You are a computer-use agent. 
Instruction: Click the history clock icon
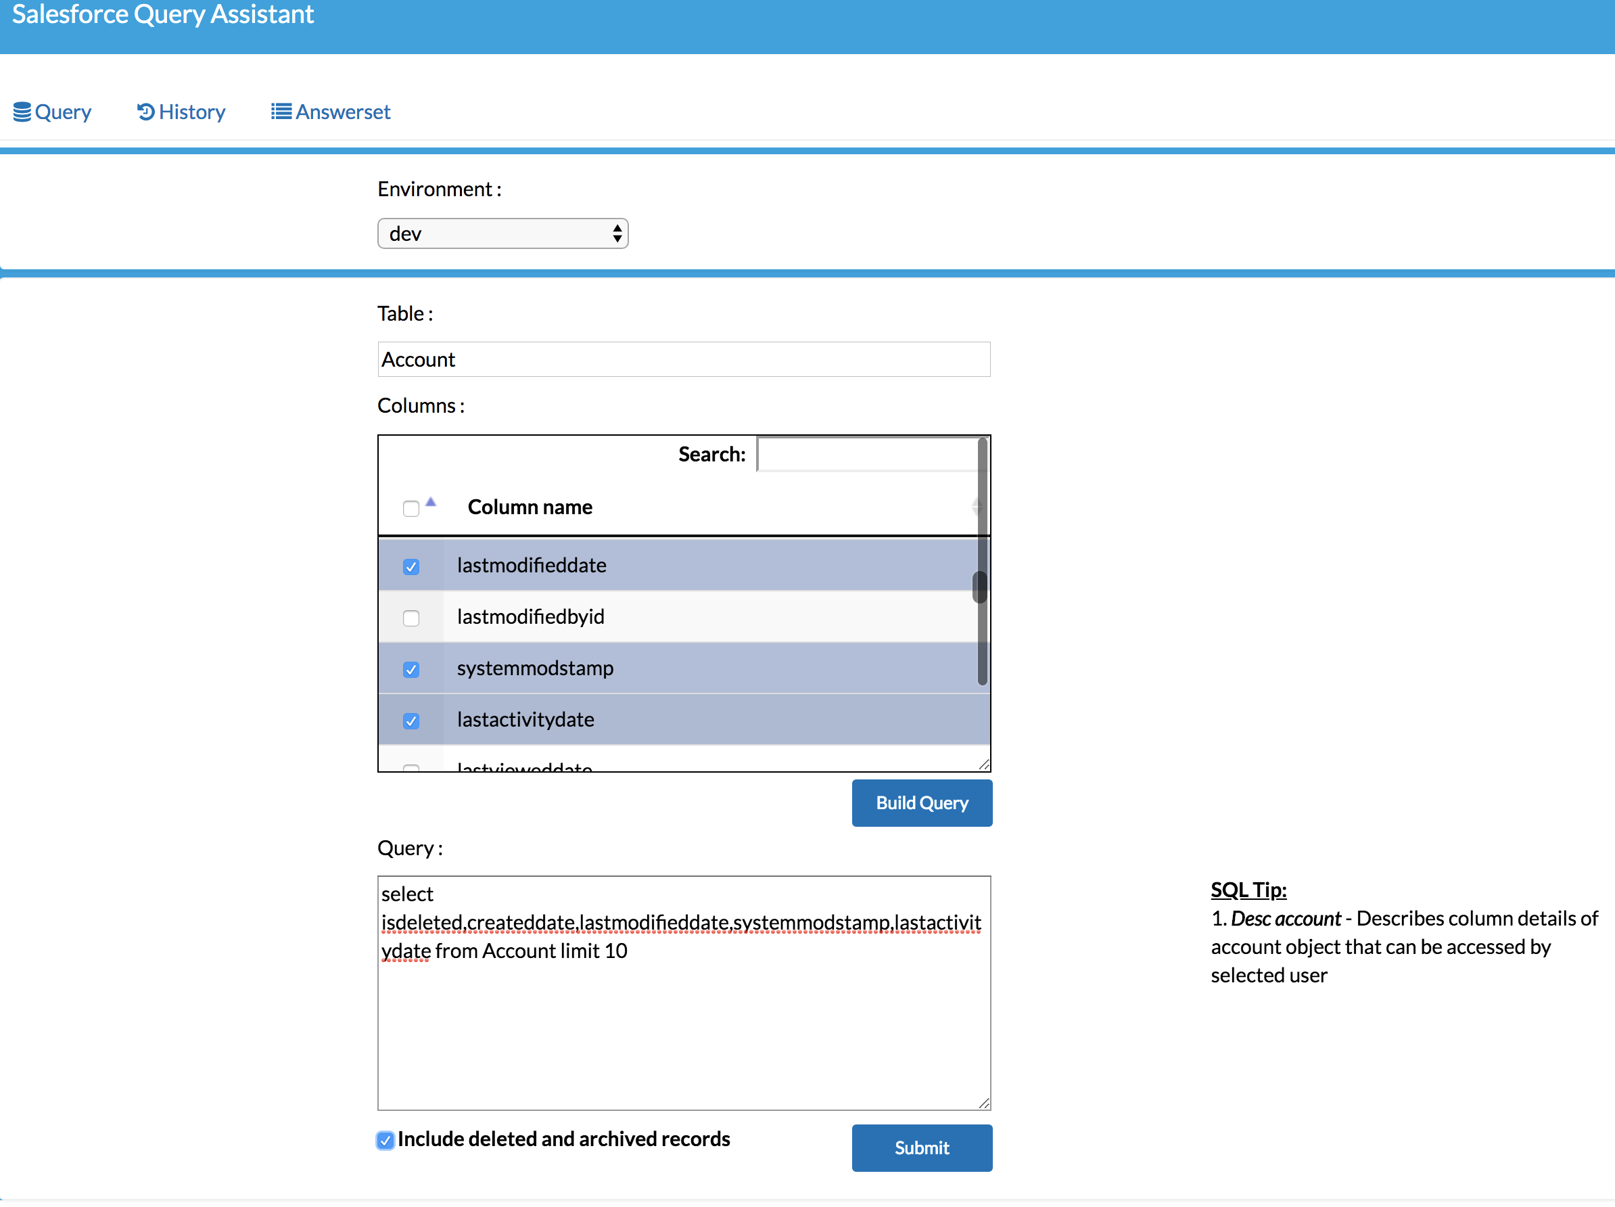(145, 112)
